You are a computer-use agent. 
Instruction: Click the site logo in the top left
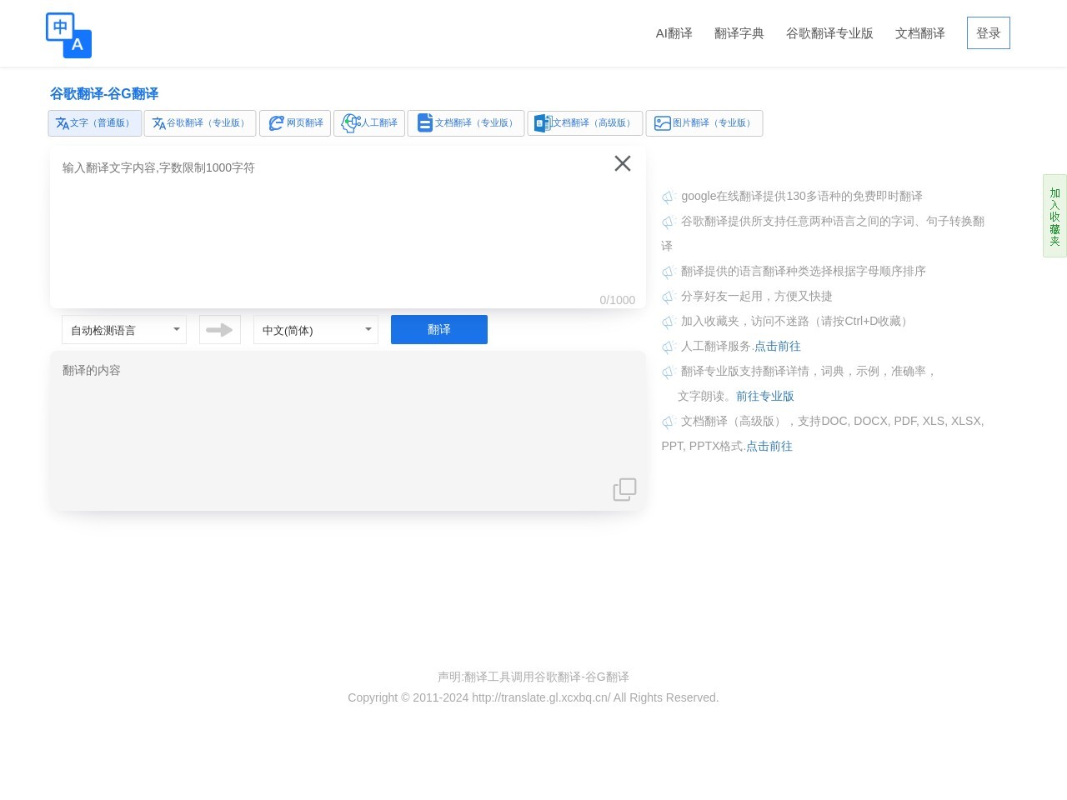(x=68, y=34)
